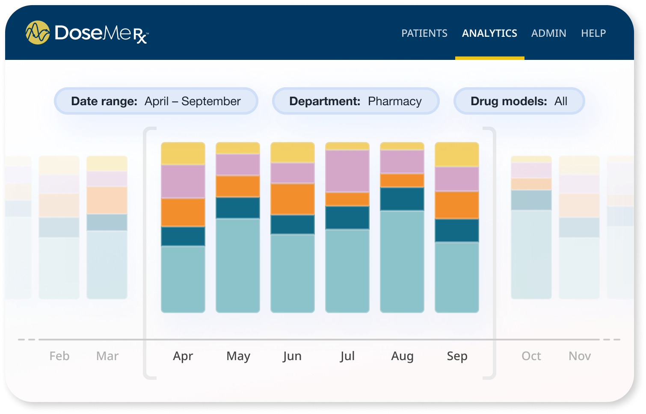The height and width of the screenshot is (414, 646).
Task: Click the yellow segment of April bar
Action: [183, 154]
